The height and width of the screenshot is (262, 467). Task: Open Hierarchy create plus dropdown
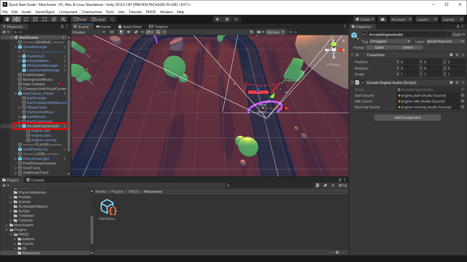pyautogui.click(x=6, y=32)
